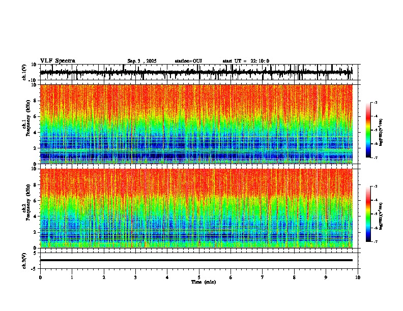
Task: Click the thick black ch.3 voltage line
Action: (196, 260)
